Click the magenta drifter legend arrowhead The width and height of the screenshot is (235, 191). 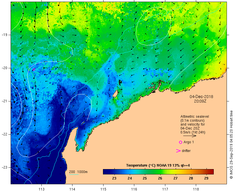pos(178,151)
